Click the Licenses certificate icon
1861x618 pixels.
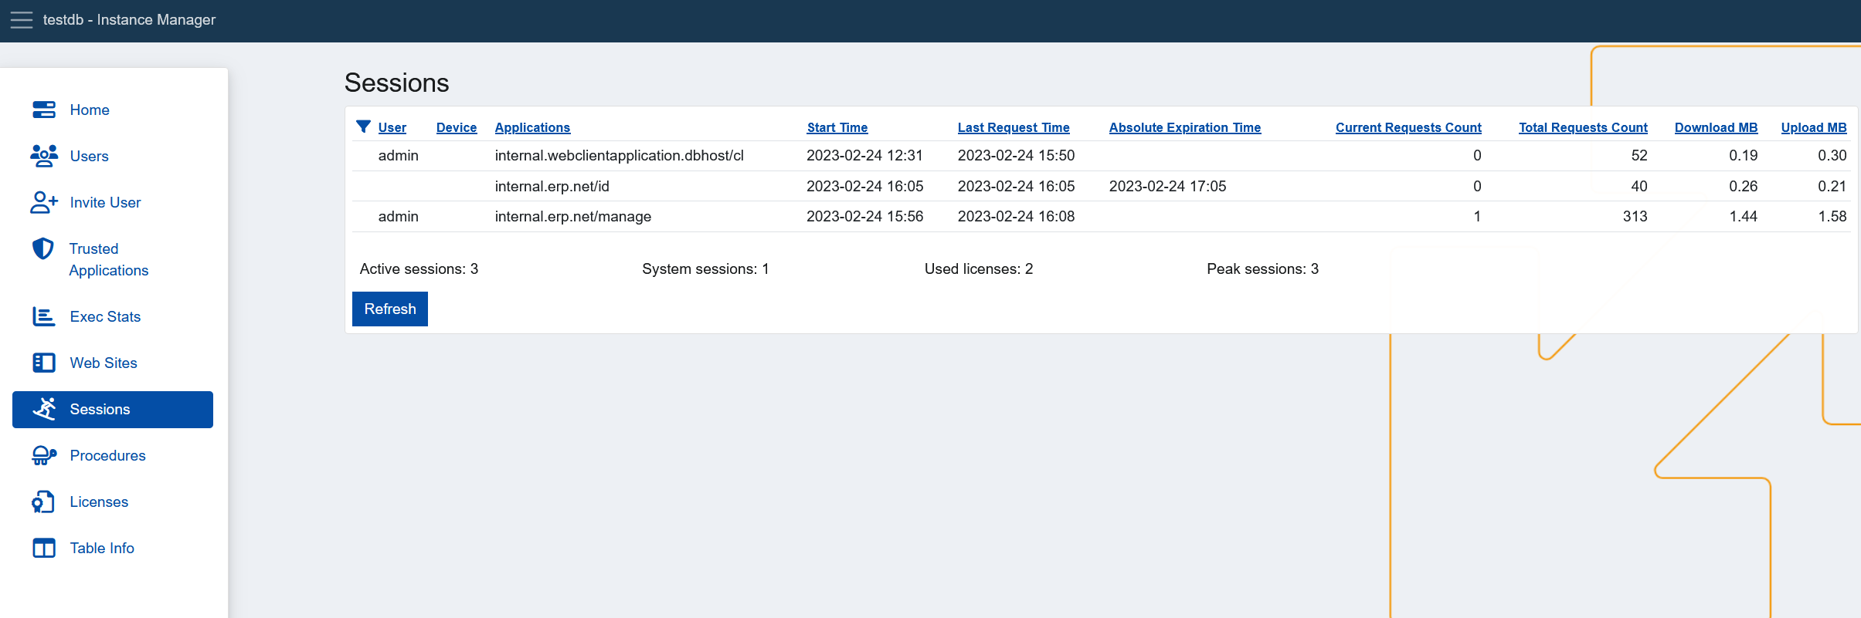(43, 501)
